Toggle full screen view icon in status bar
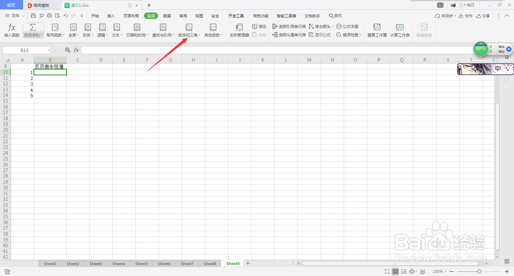The image size is (514, 276). click(x=387, y=272)
